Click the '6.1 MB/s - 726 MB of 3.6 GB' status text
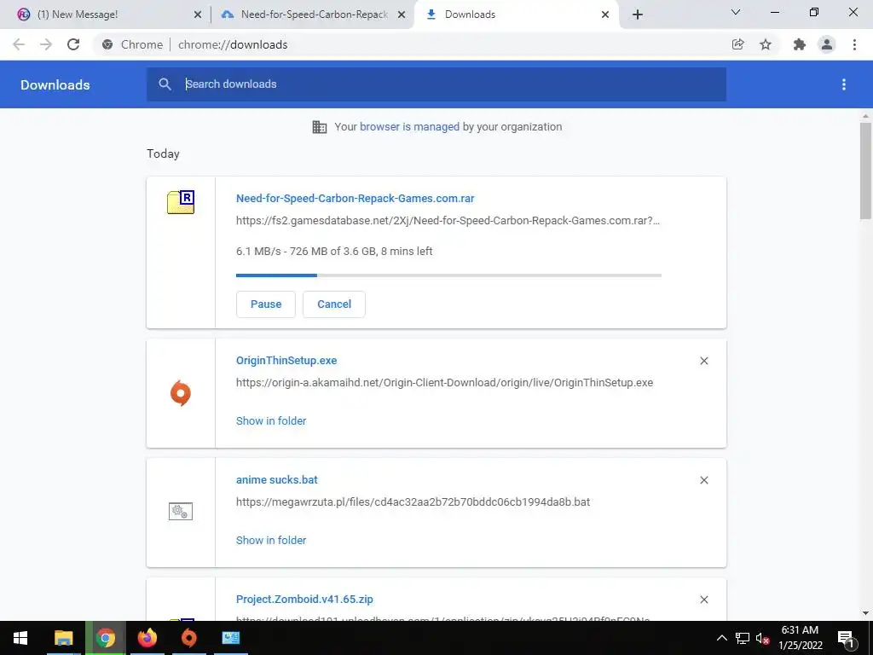This screenshot has width=873, height=655. [x=334, y=252]
